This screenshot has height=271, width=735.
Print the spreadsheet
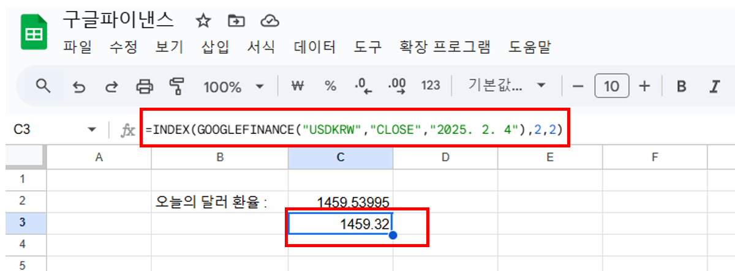(x=145, y=86)
